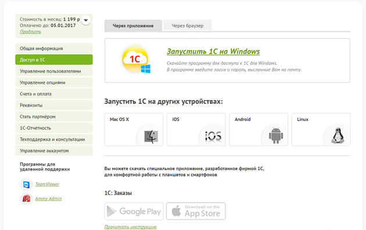Open Управление опциями section
This screenshot has width=366, height=230.
54,83
